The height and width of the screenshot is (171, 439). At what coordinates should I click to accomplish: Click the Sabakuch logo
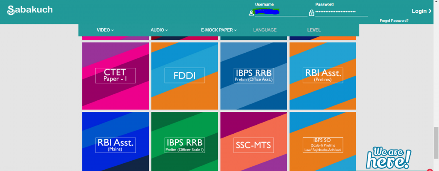(x=30, y=11)
